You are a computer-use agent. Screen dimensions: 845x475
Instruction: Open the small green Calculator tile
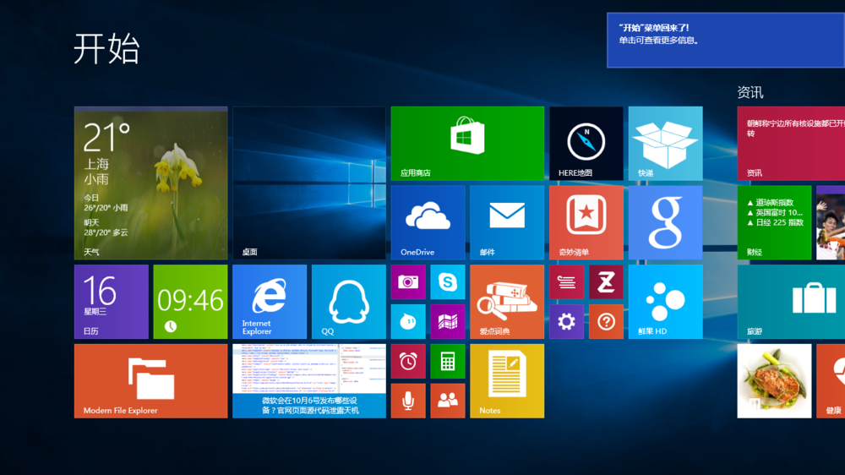(448, 361)
